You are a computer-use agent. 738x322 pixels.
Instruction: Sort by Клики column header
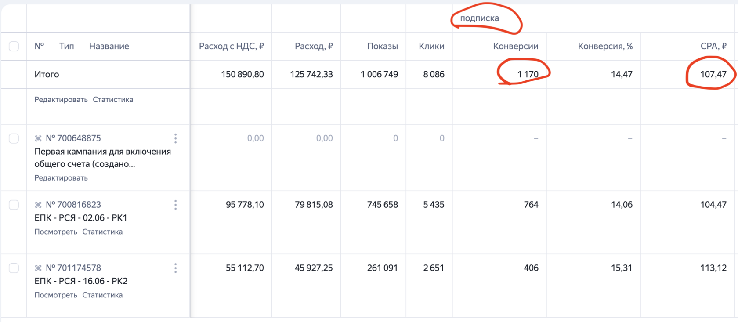[x=431, y=46]
